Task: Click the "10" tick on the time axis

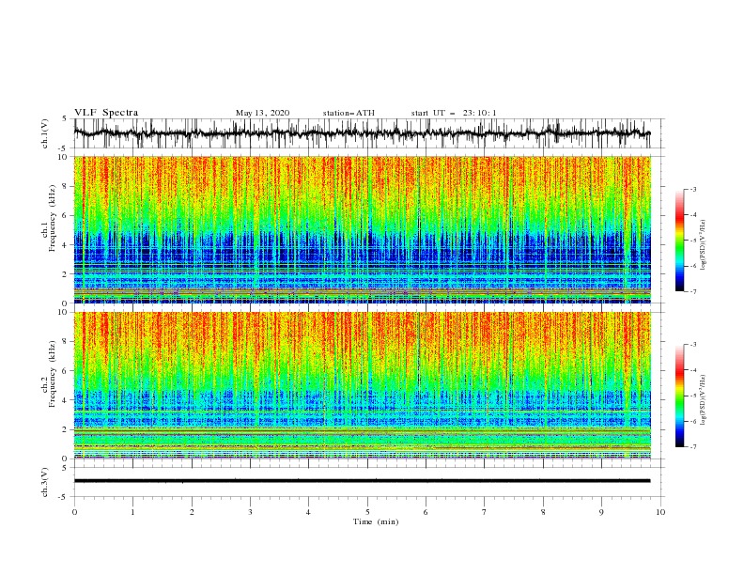Action: (x=660, y=512)
